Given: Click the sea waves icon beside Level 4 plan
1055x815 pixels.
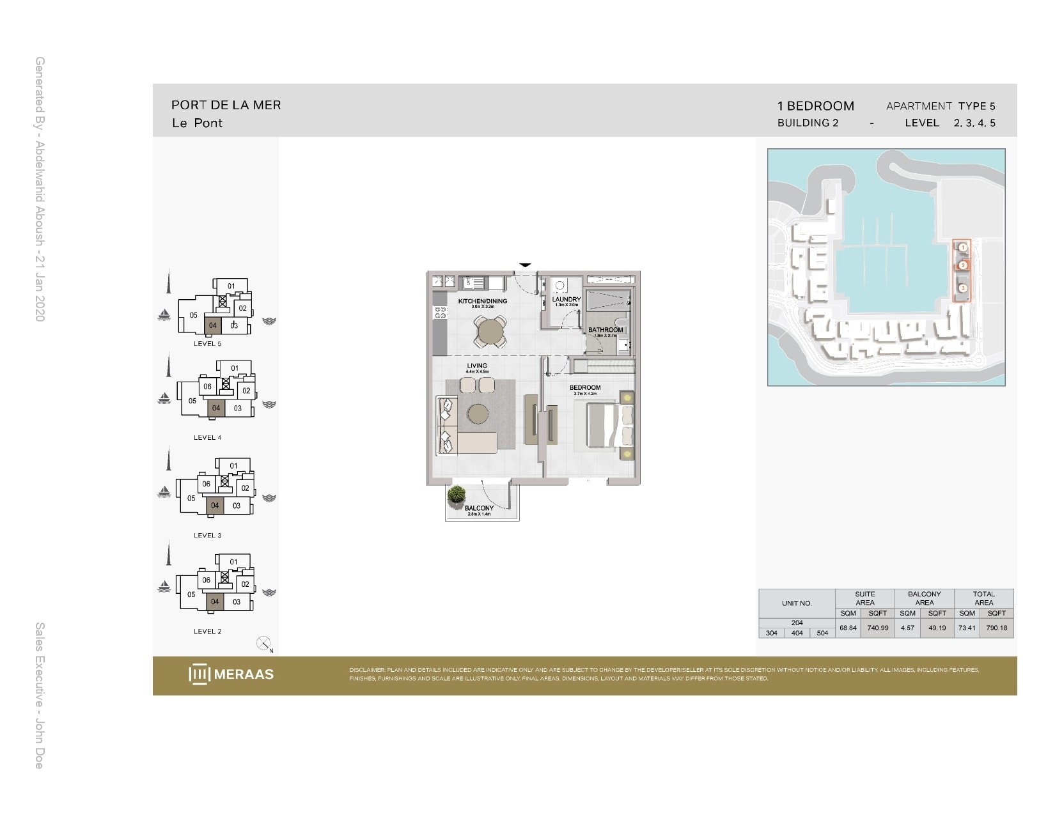Looking at the screenshot, I should (269, 404).
